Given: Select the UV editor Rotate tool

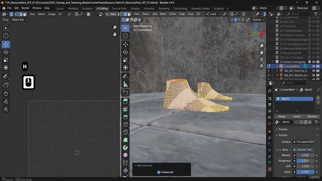Looking at the screenshot, I should point(6,52).
